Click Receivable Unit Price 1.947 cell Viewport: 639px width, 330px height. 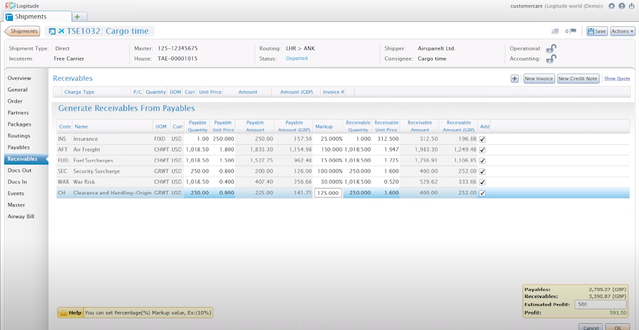coord(386,150)
